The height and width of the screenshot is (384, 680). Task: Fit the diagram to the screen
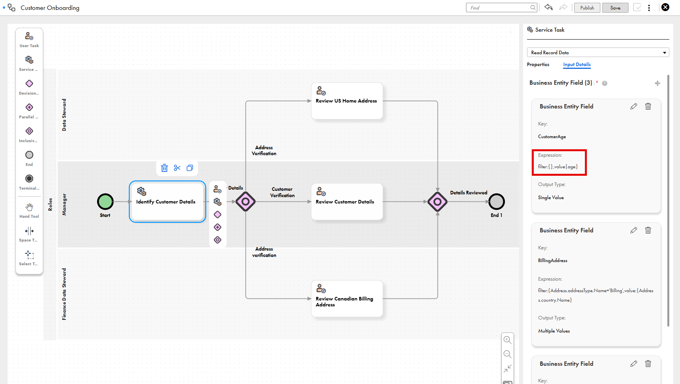click(507, 369)
